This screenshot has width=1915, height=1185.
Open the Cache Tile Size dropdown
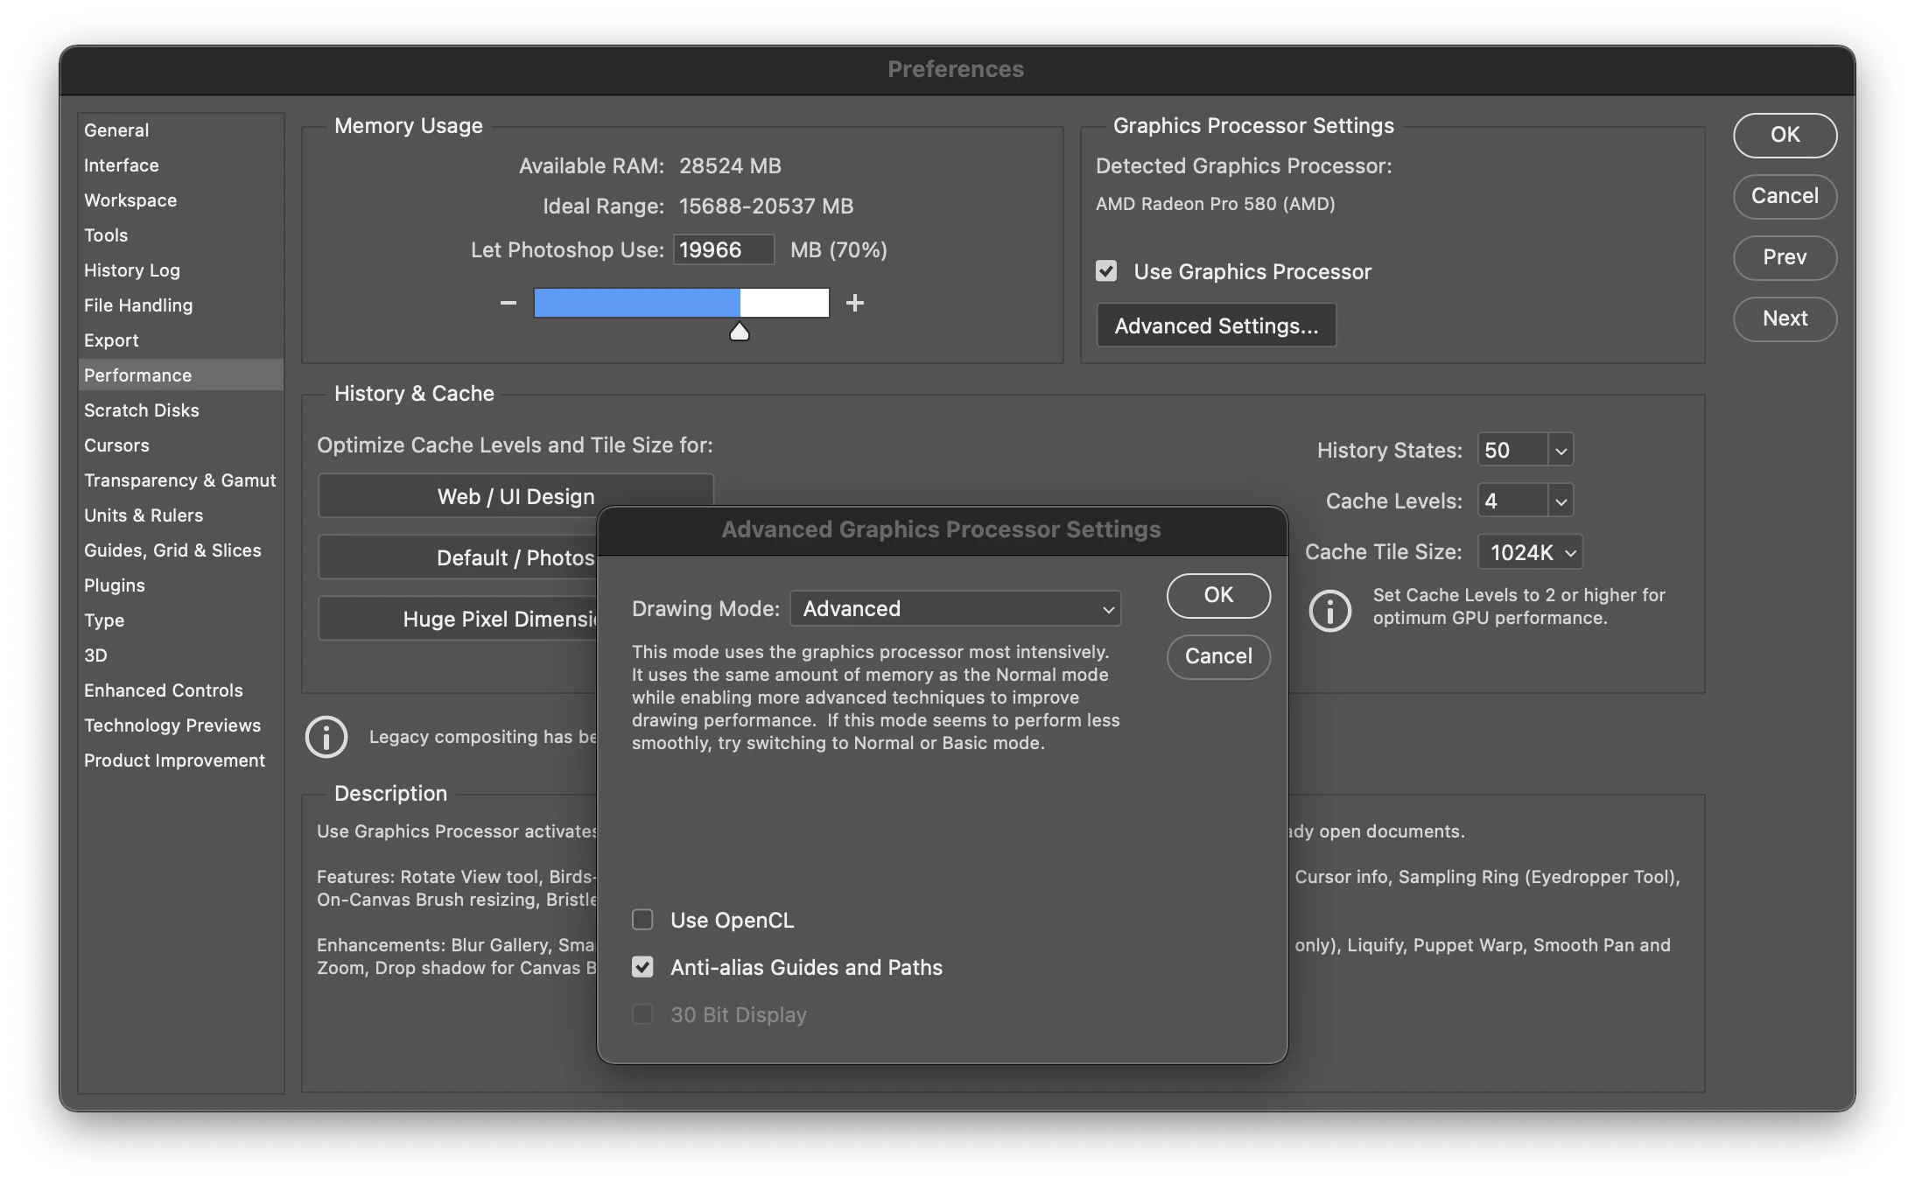1531,552
